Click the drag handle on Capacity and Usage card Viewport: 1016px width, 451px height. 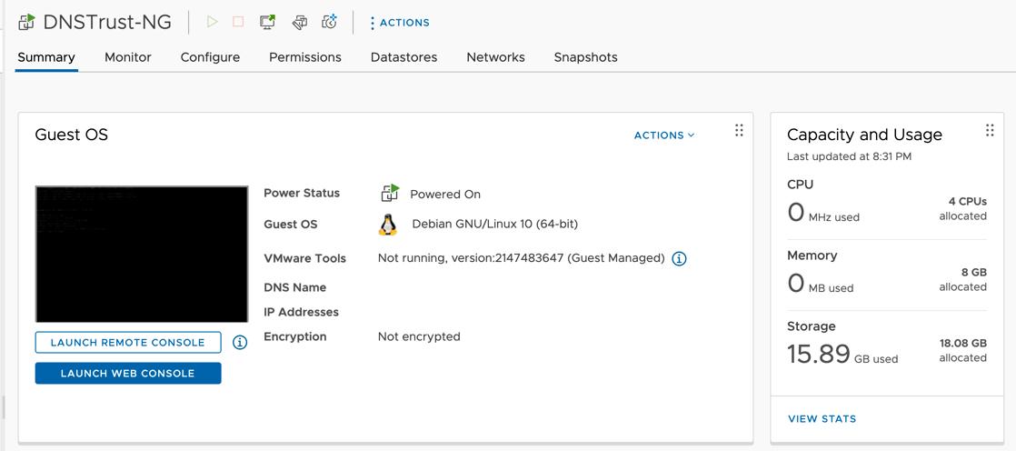[x=990, y=131]
